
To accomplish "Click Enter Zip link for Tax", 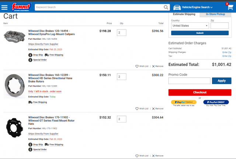I will click(x=227, y=56).
